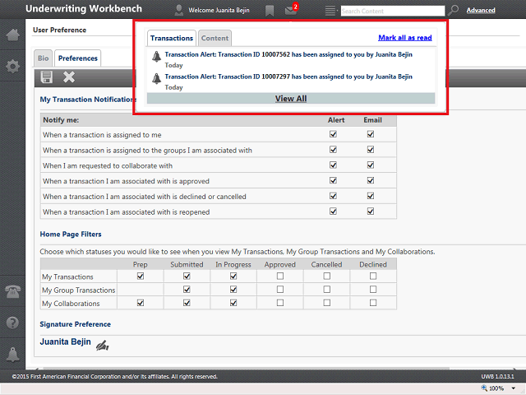Click the telephone contact icon in sidebar
Screen dimensions: 526x395
[13, 290]
